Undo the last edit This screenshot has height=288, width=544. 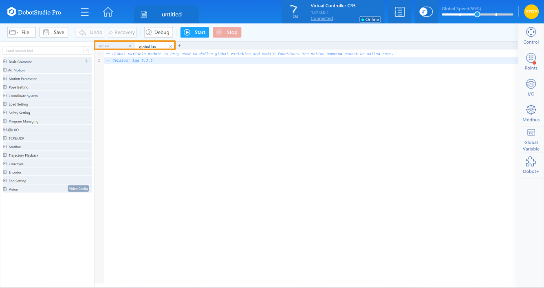[90, 32]
